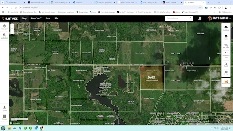Go to the browser home page

(x=16, y=8)
